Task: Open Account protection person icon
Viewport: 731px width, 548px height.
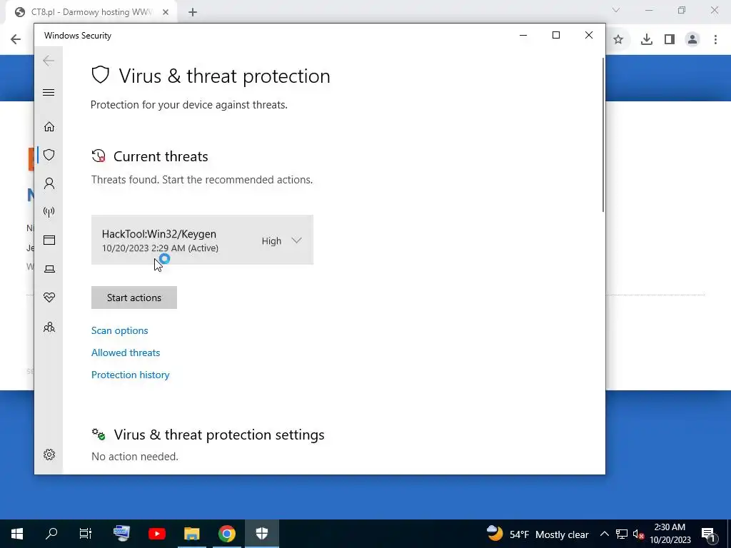Action: 49,183
